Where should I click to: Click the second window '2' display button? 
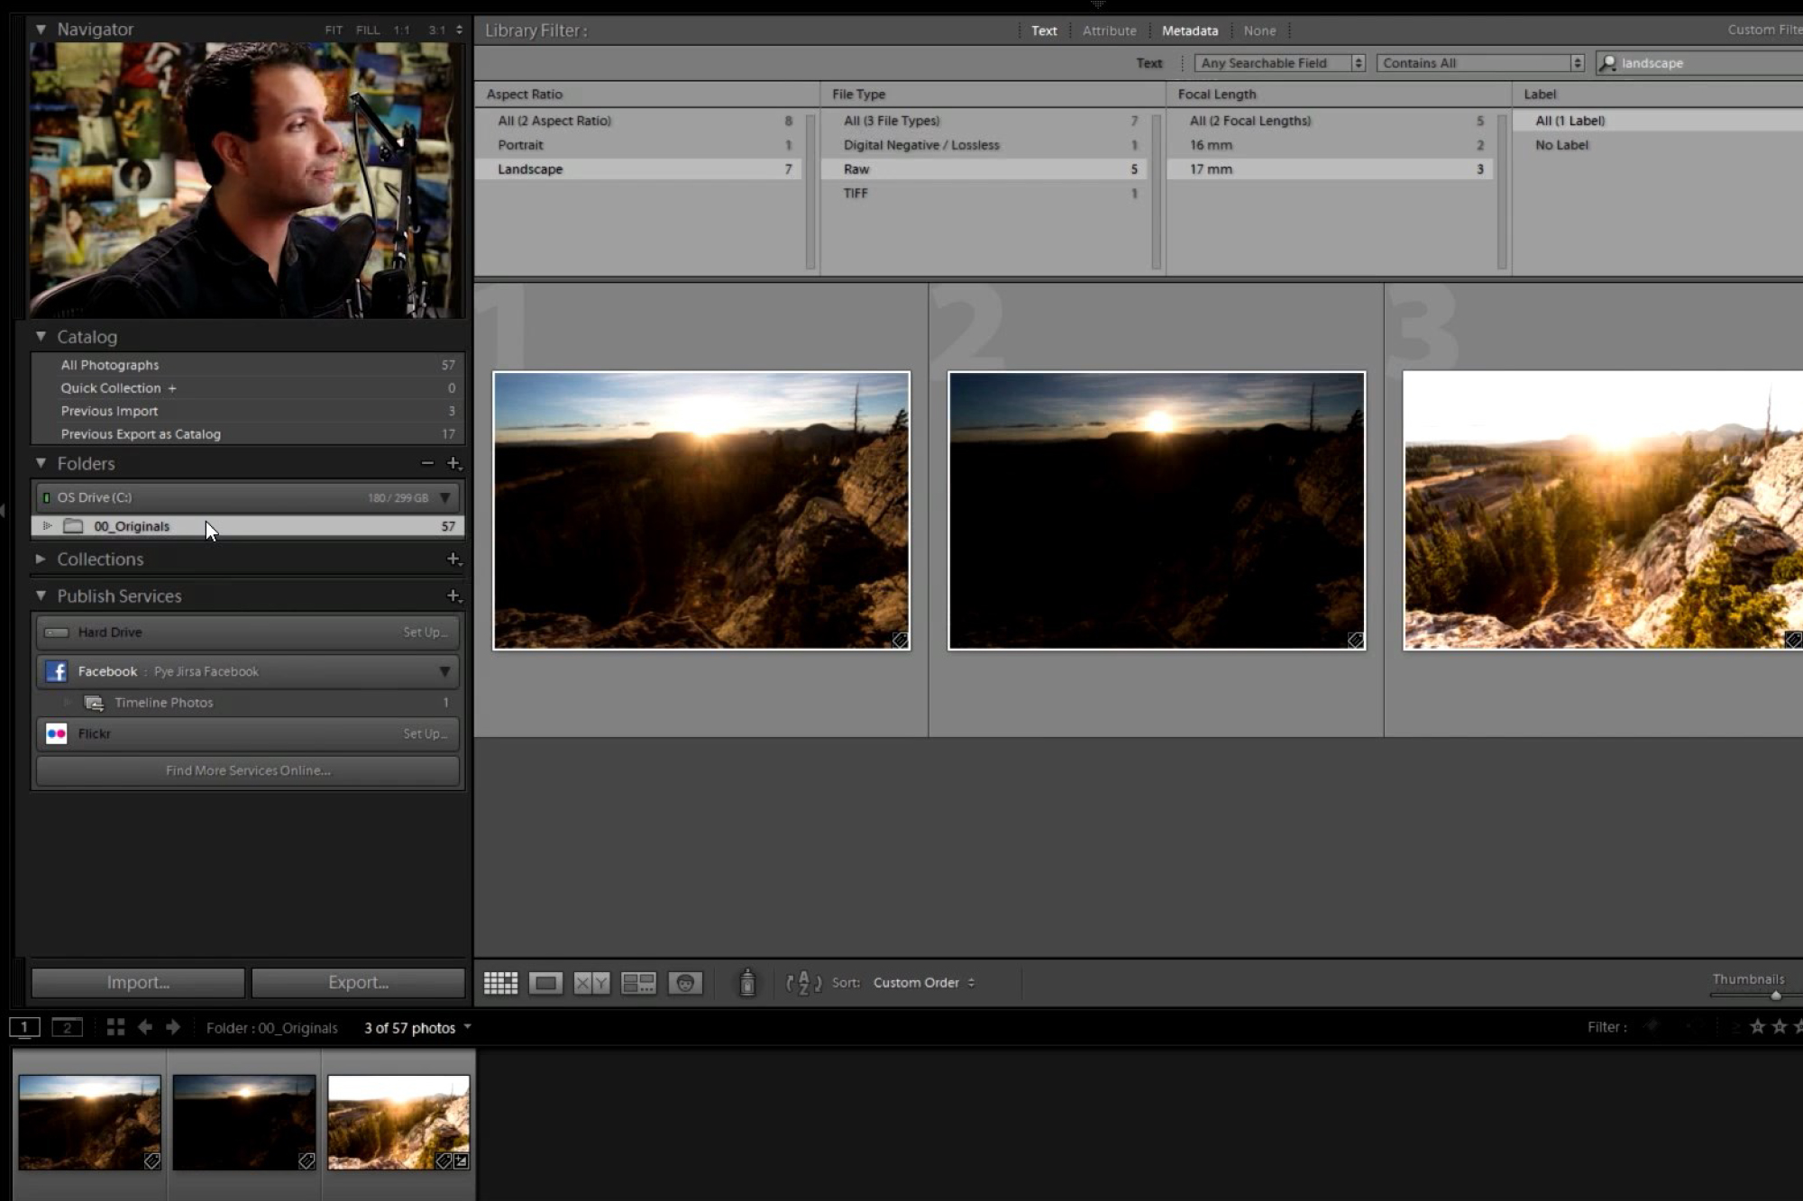tap(67, 1027)
